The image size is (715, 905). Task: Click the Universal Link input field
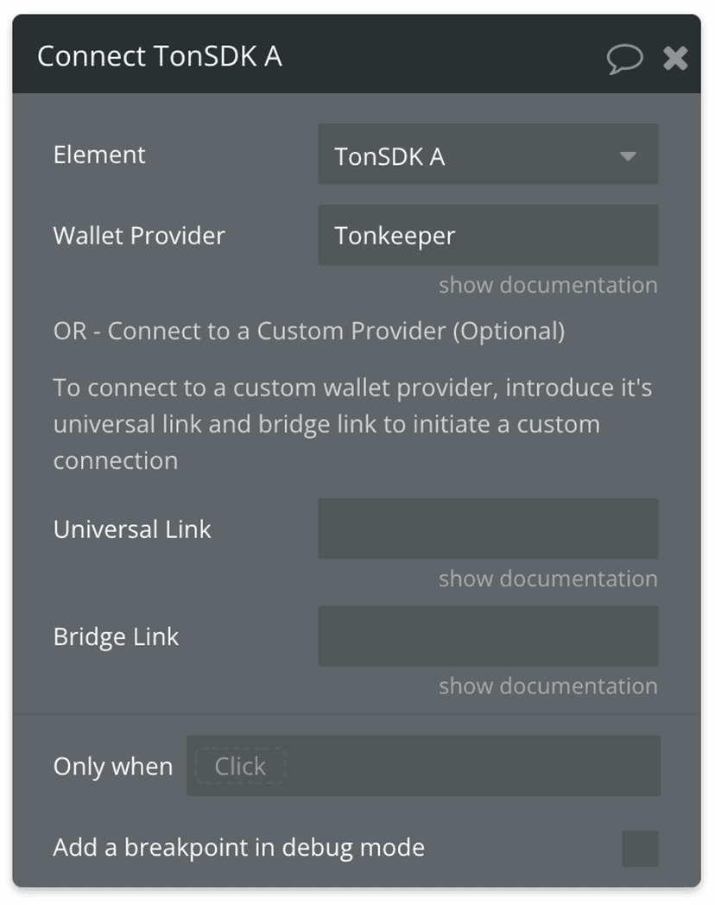tap(488, 528)
